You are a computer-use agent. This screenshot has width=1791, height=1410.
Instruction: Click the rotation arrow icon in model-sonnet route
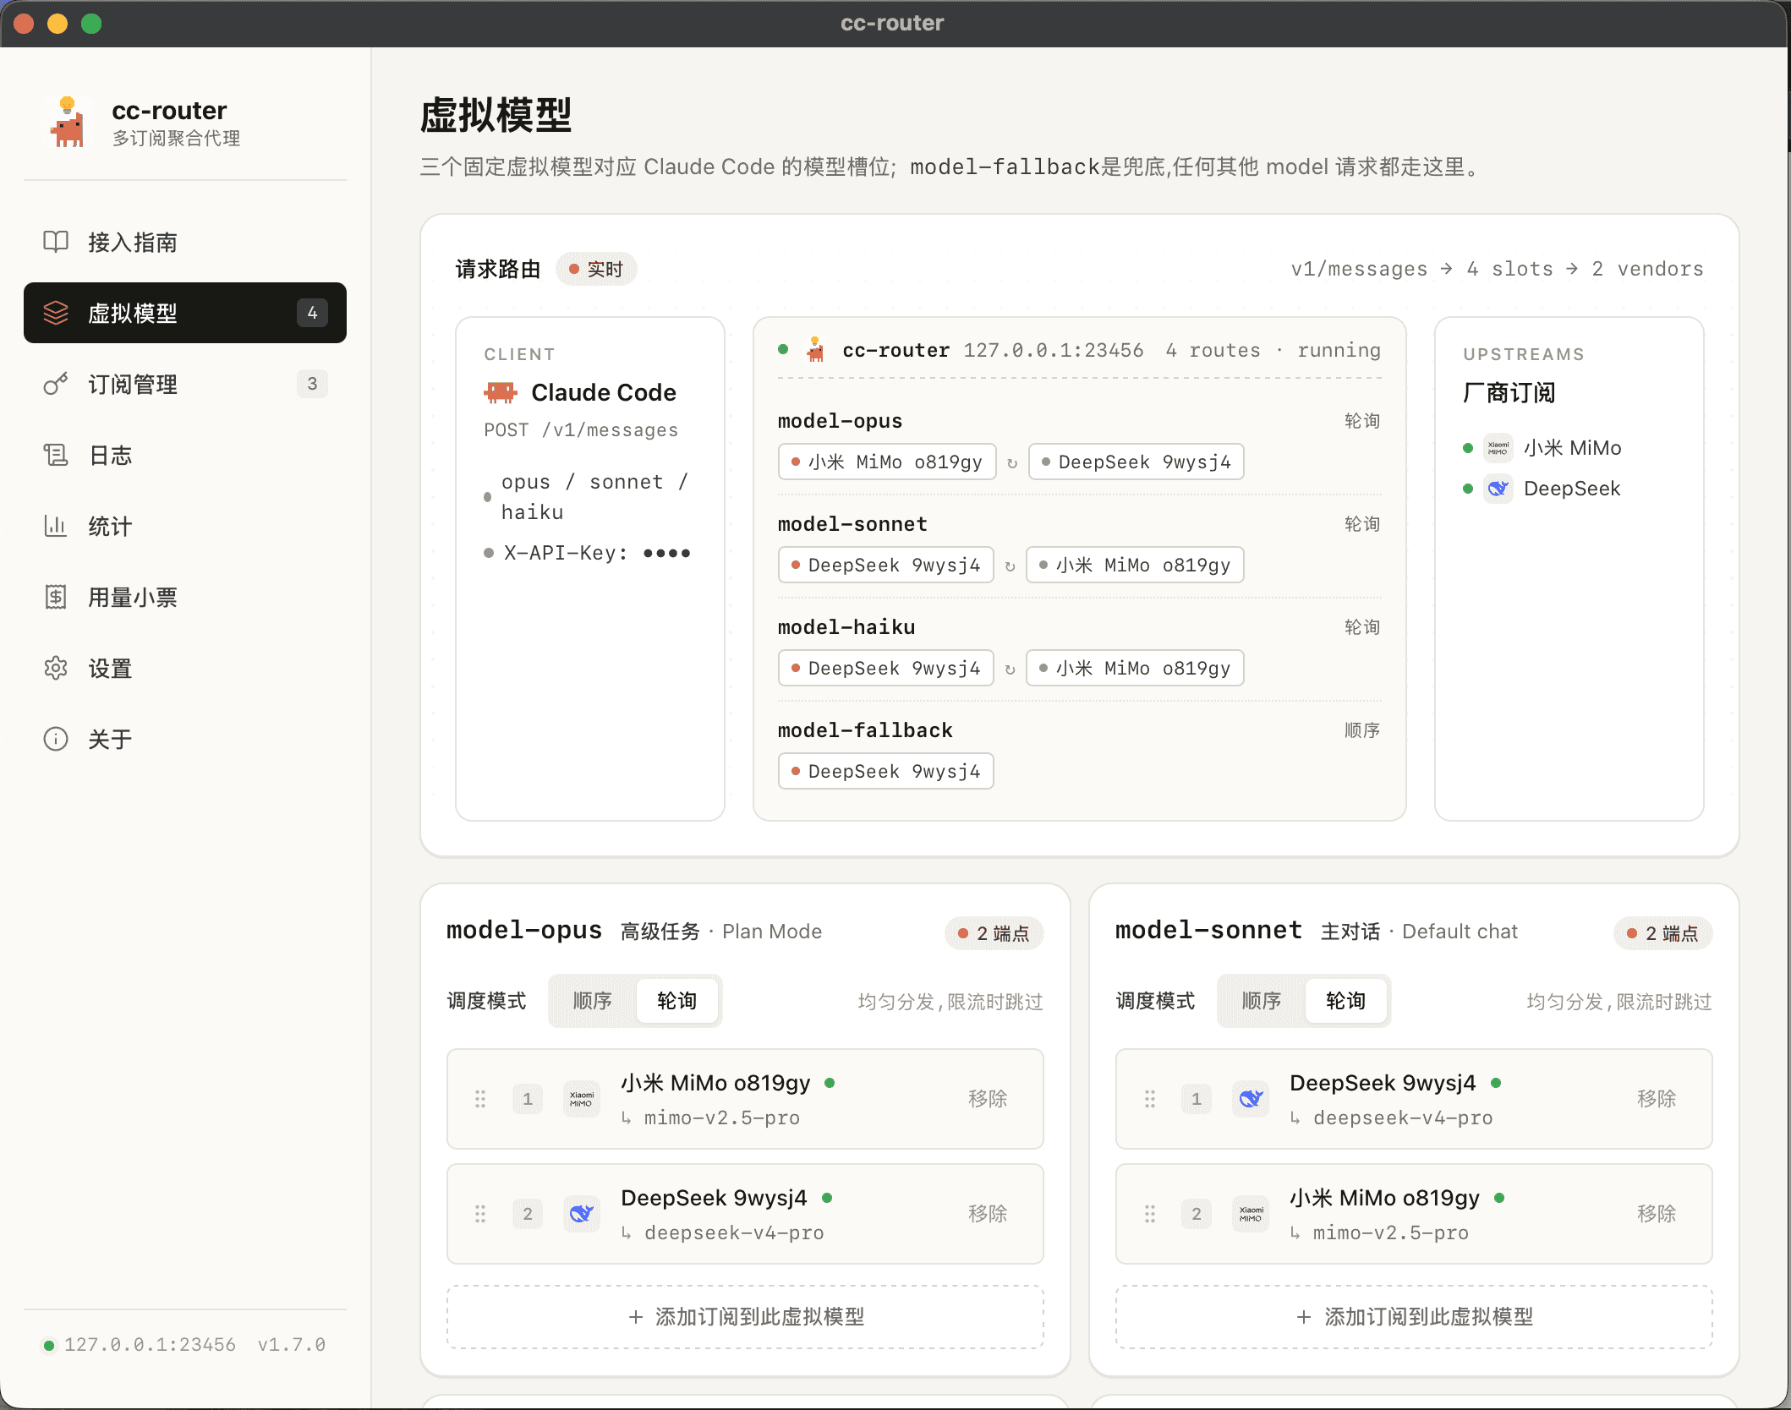point(1010,566)
